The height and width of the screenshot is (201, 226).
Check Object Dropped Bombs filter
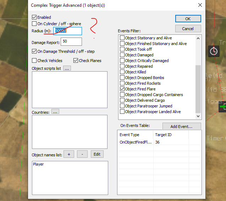pos(122,78)
